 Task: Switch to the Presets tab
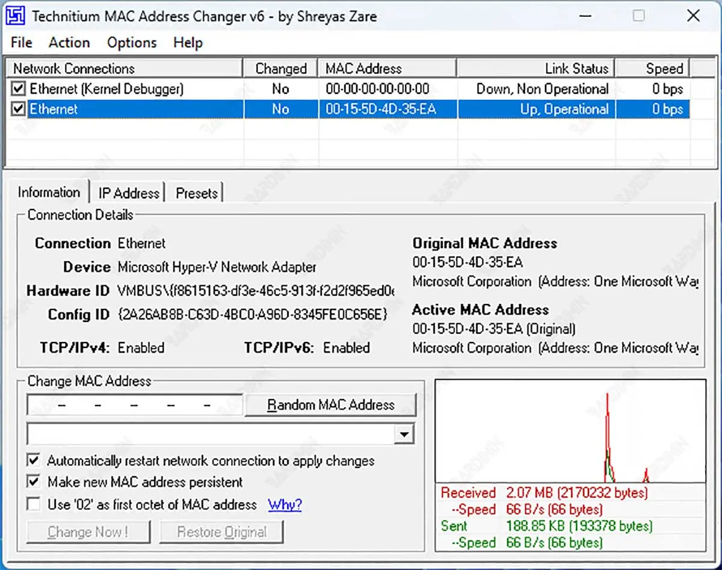[196, 193]
